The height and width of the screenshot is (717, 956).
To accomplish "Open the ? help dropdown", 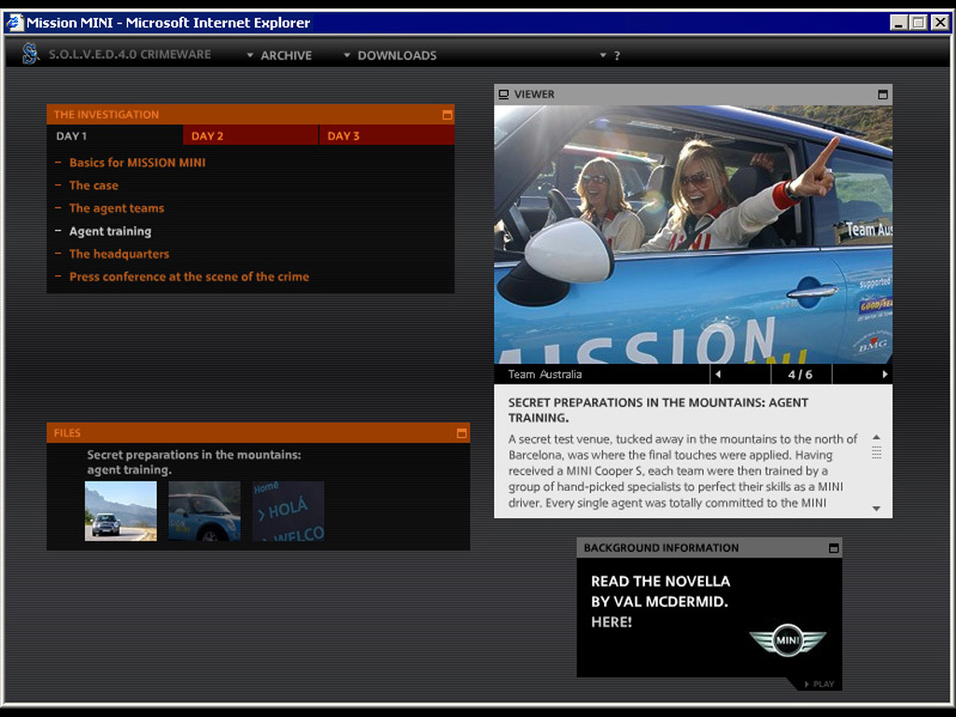I will click(x=610, y=55).
